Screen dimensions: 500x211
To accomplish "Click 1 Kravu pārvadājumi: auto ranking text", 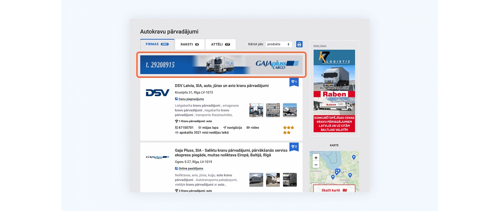I will click(x=195, y=121).
